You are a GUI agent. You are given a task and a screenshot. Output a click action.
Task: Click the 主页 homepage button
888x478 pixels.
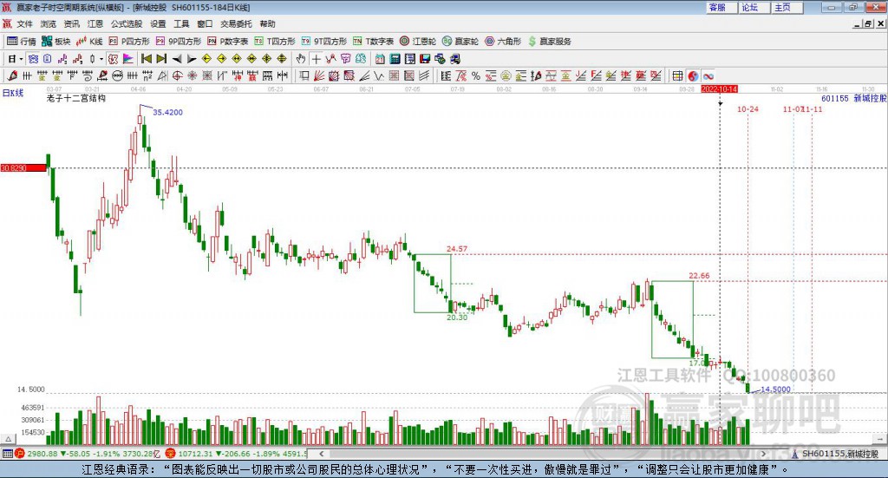tap(787, 7)
